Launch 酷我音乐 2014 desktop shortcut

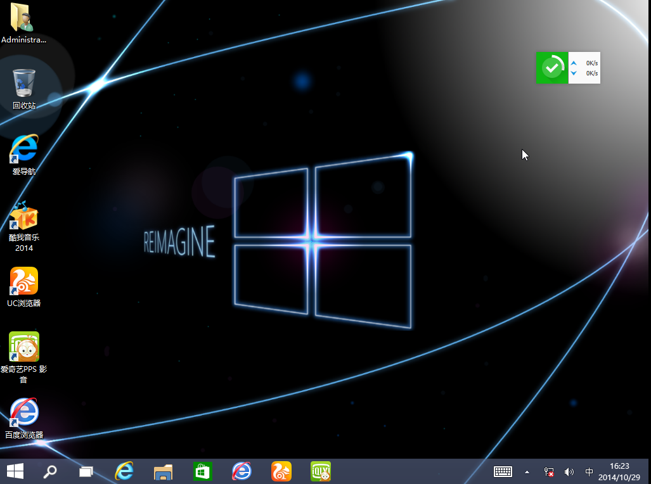pyautogui.click(x=23, y=227)
